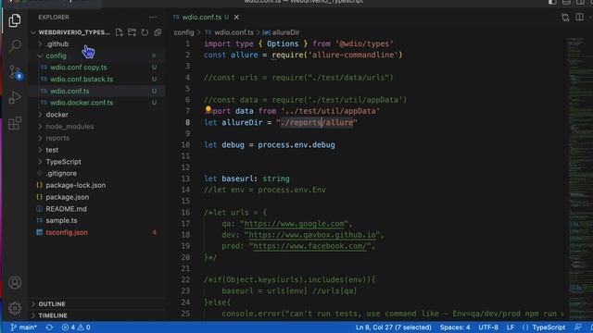Viewport: 593px width, 333px height.
Task: Click the main branch indicator
Action: coord(23,327)
